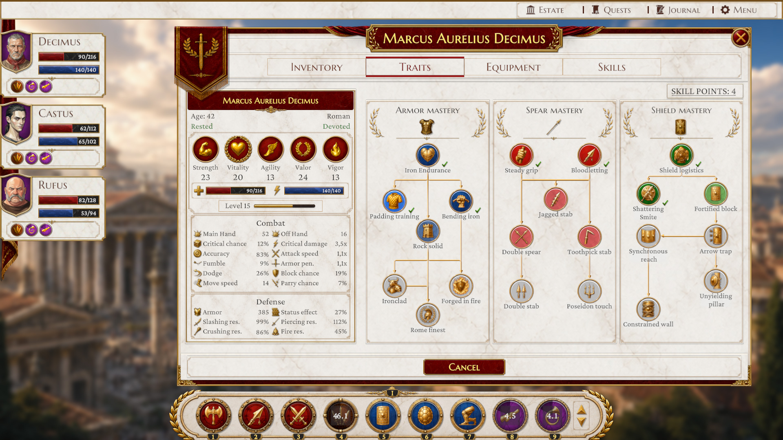Screen dimensions: 783x440
Task: Use the axe ability in hotbar slot 1
Action: tap(213, 416)
